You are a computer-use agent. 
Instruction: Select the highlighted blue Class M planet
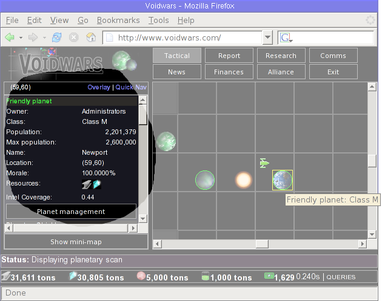pos(283,180)
